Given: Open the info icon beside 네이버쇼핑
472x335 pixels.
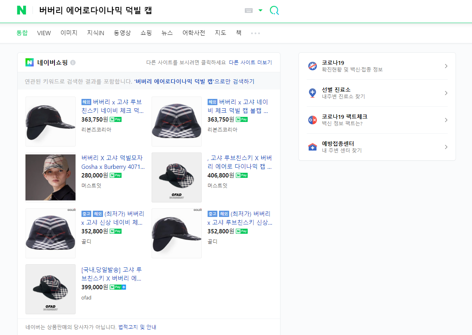Looking at the screenshot, I should coord(73,63).
